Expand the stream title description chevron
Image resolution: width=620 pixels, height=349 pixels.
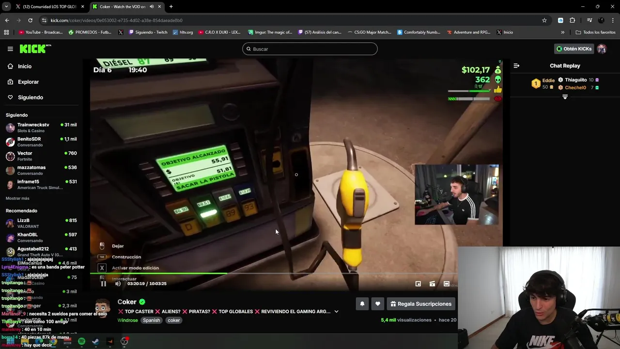(x=336, y=312)
